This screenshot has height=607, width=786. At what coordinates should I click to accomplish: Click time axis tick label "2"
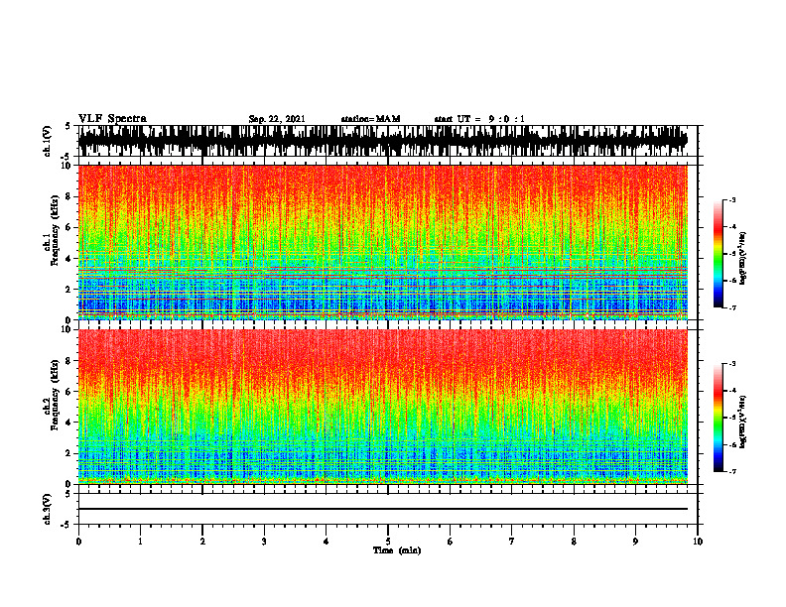tap(202, 542)
